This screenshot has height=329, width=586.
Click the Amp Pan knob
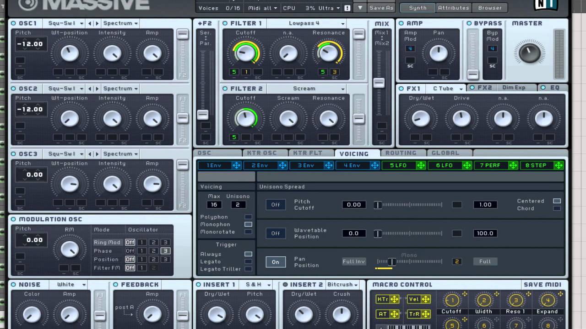[439, 53]
